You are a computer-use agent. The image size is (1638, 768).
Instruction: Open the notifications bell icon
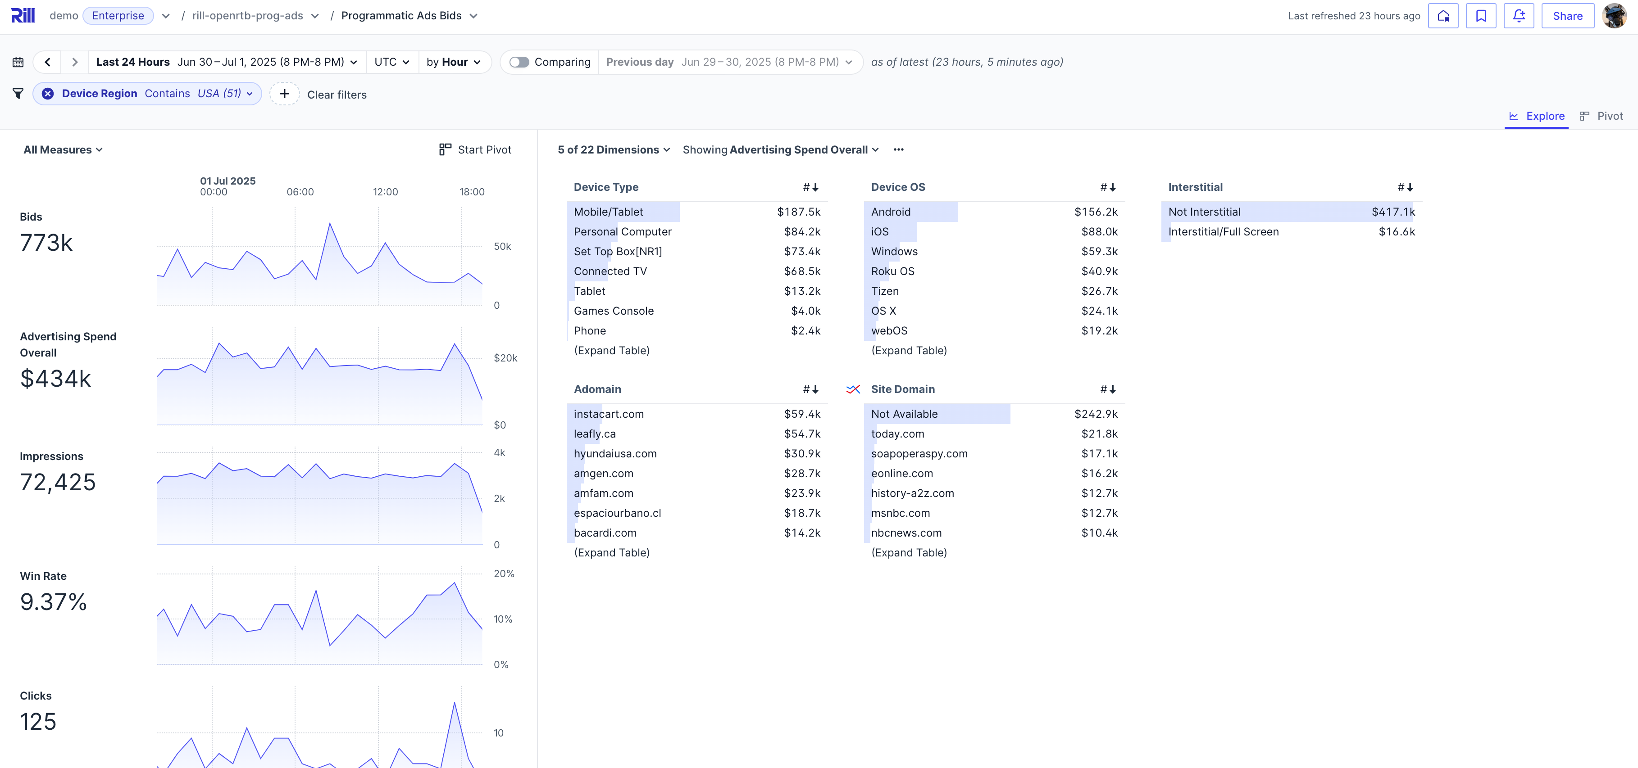point(1519,15)
